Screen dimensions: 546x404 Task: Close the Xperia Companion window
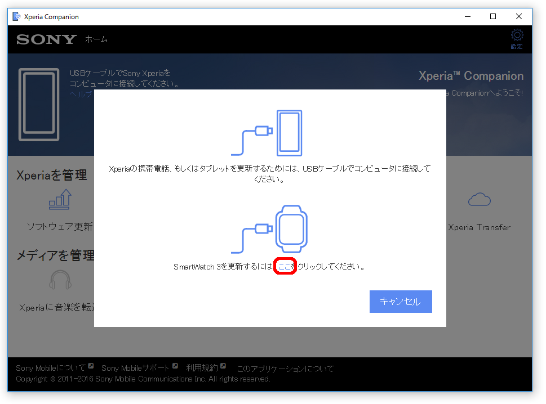518,16
